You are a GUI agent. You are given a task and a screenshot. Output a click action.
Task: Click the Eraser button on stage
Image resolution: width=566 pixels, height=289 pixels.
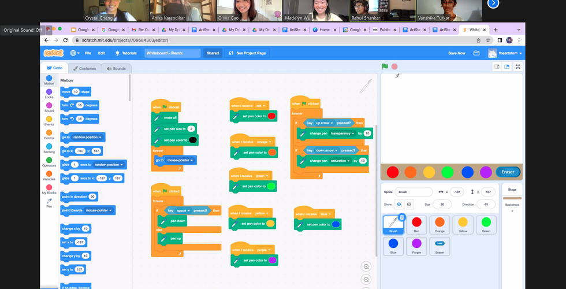point(508,172)
